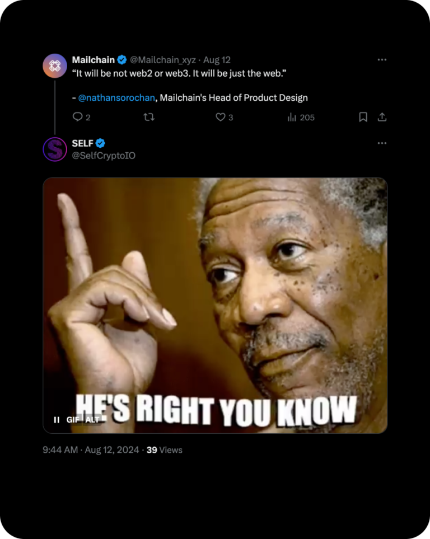Pause the playing GIF
The width and height of the screenshot is (430, 539).
57,420
